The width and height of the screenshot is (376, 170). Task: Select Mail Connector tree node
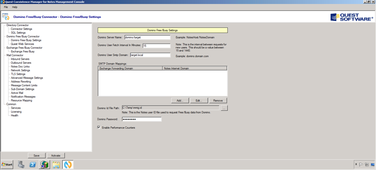point(15,55)
